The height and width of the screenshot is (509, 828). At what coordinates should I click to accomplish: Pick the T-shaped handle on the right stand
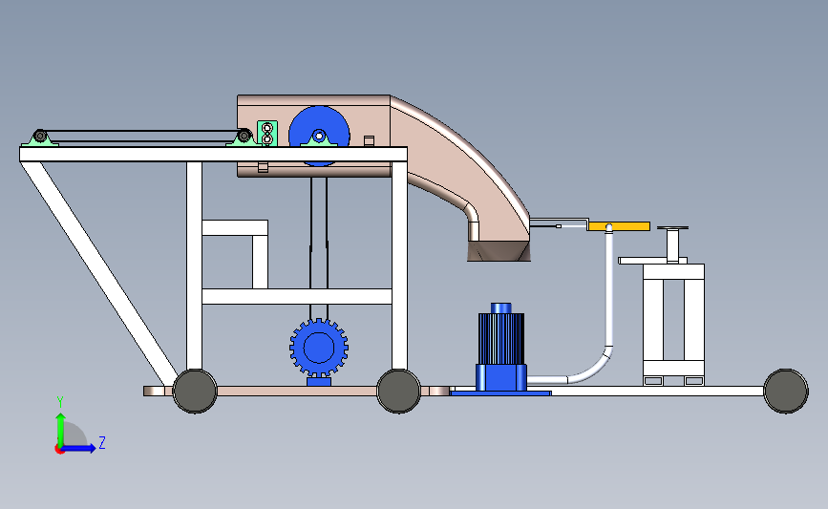tap(672, 244)
